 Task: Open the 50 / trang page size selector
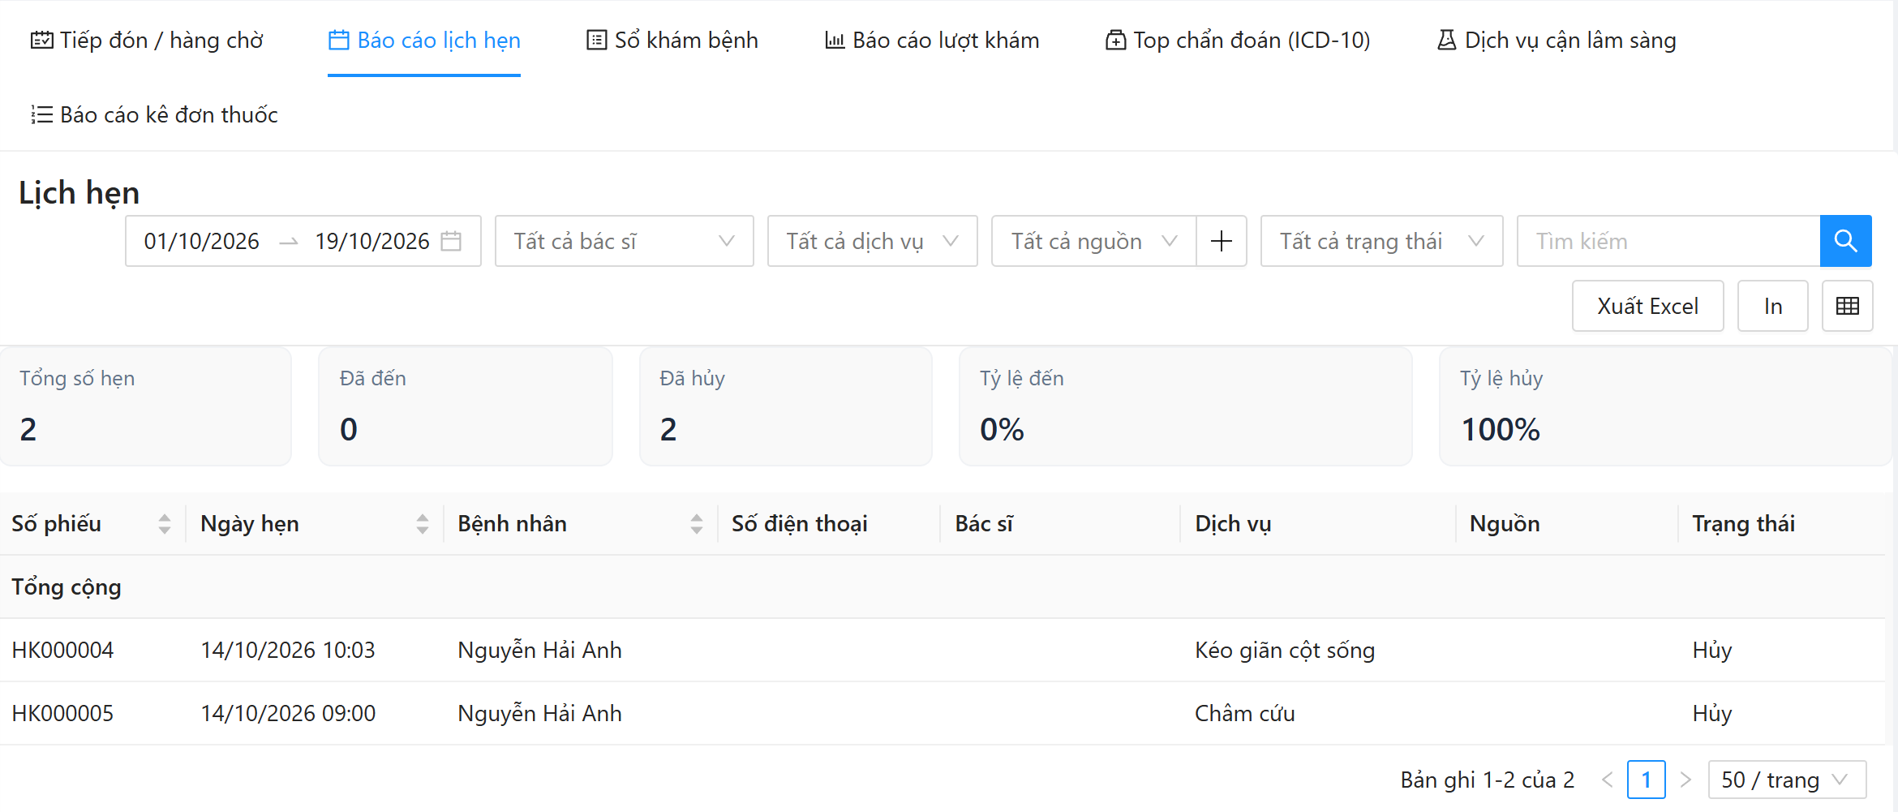click(1787, 780)
